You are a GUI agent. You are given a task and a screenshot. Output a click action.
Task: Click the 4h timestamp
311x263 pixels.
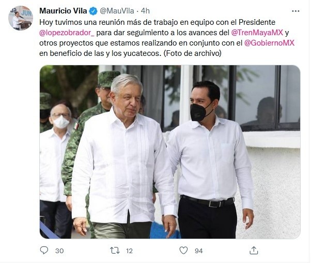pos(145,11)
